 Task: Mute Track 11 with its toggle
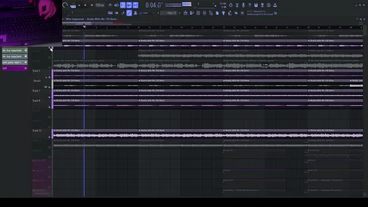(49, 137)
